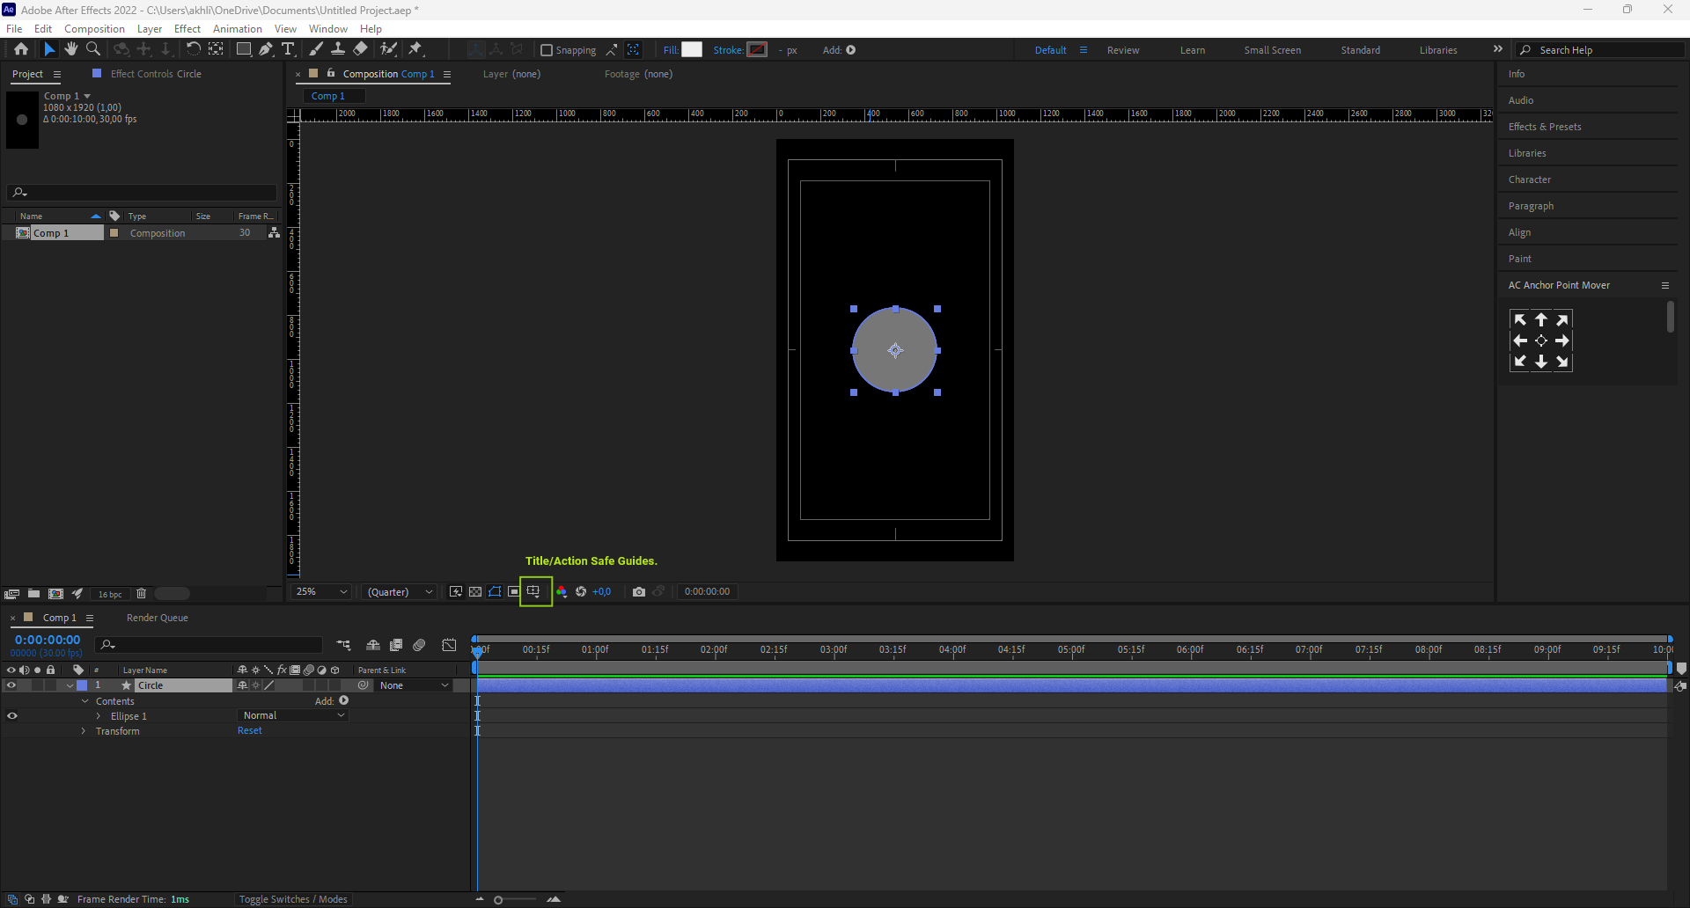Screen dimensions: 1690x908
Task: Open the Animation menu
Action: pyautogui.click(x=238, y=29)
